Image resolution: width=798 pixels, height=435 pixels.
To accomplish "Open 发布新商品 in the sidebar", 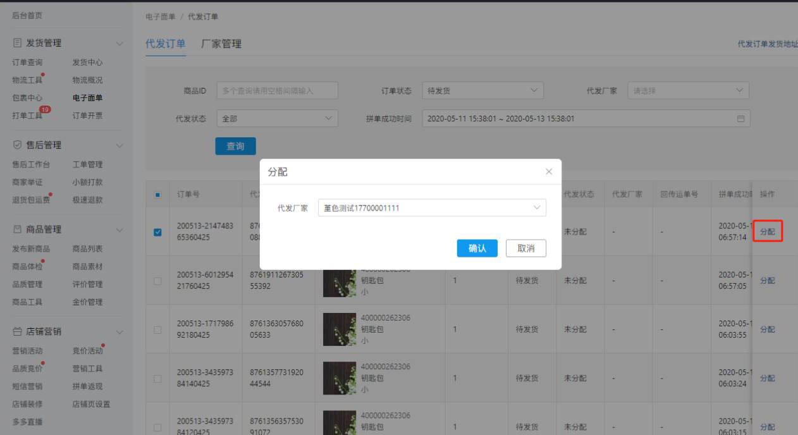I will [x=31, y=249].
